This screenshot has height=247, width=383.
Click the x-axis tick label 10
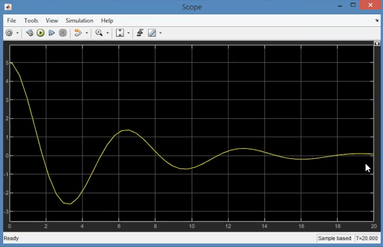(x=192, y=226)
